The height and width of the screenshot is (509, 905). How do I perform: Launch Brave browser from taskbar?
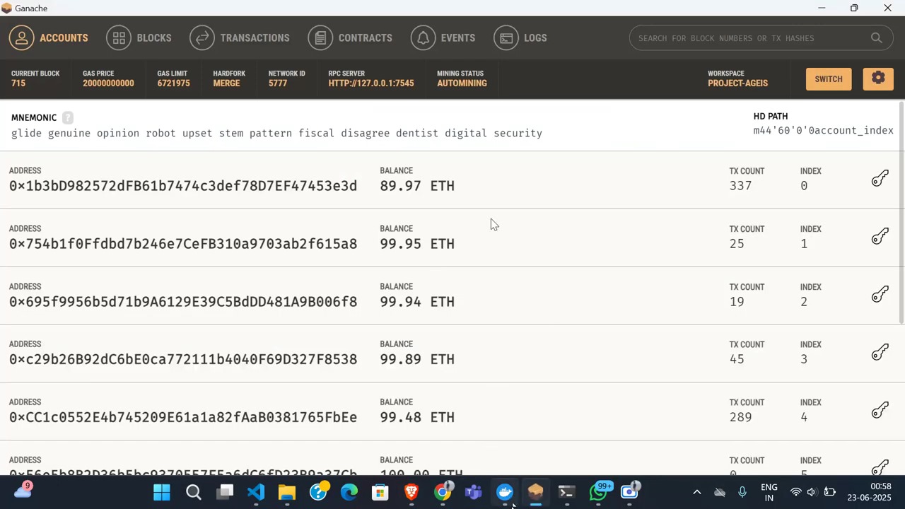click(411, 492)
